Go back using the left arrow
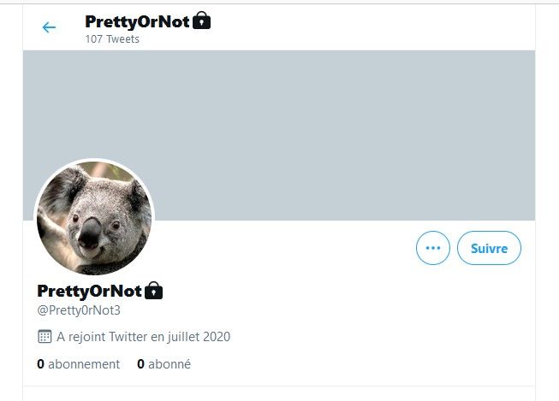Image resolution: width=559 pixels, height=401 pixels. pos(49,27)
